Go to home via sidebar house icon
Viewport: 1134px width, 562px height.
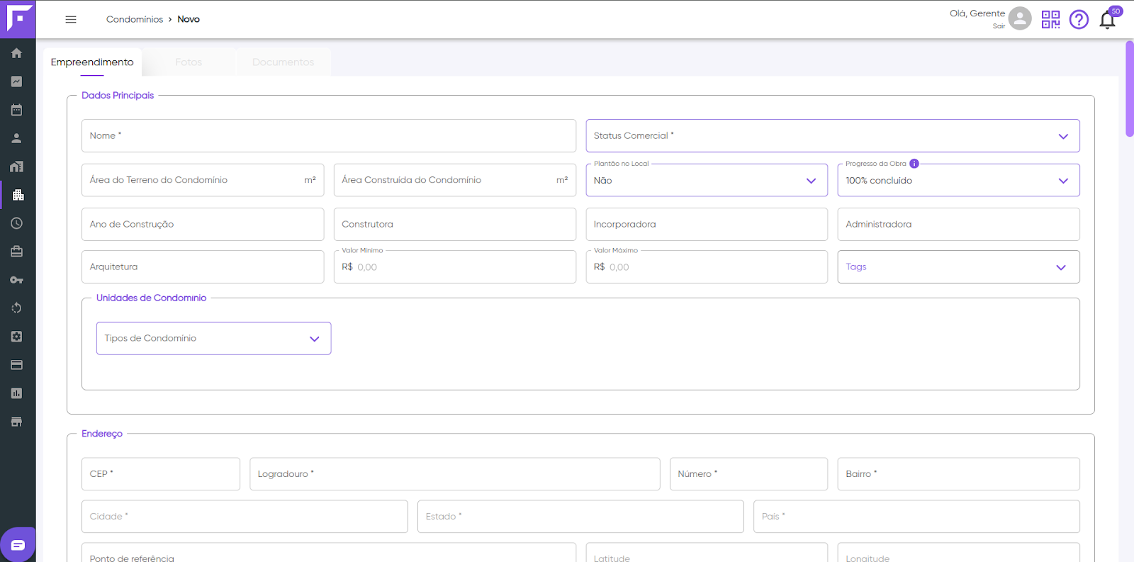16,53
